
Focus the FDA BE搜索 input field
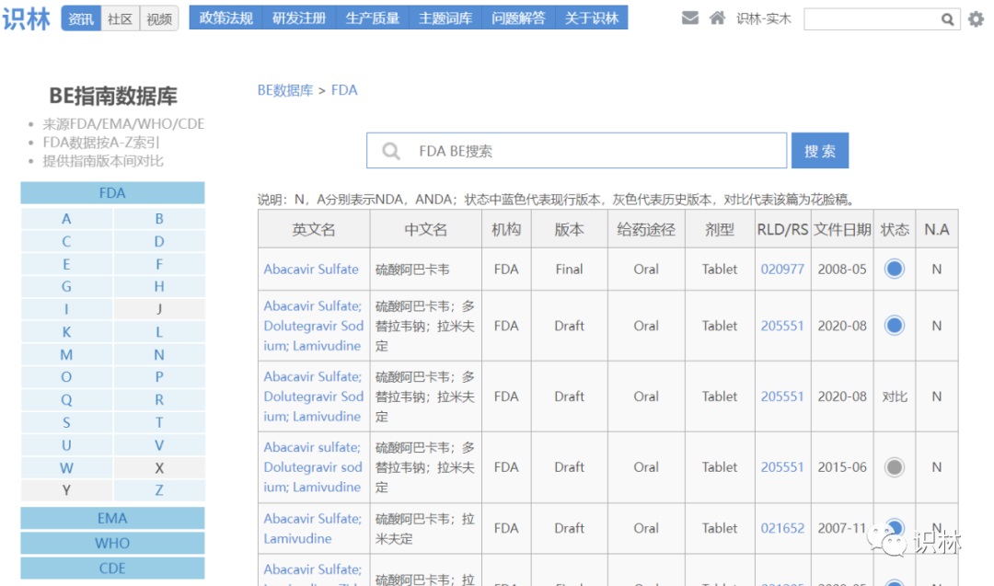[576, 151]
